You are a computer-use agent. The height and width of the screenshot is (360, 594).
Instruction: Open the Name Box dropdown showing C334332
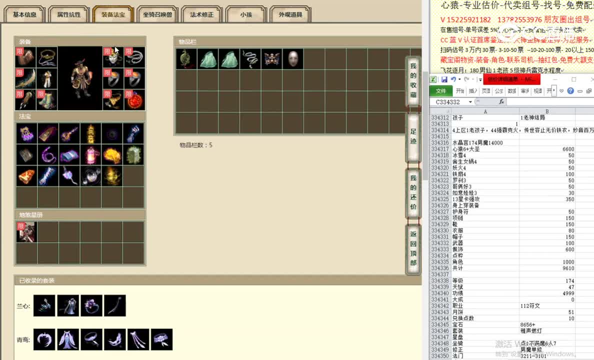click(470, 101)
